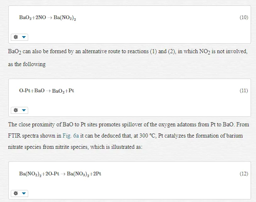Click the O-Pt+BaO equation formula
Image resolution: width=256 pixels, height=202 pixels.
point(46,91)
